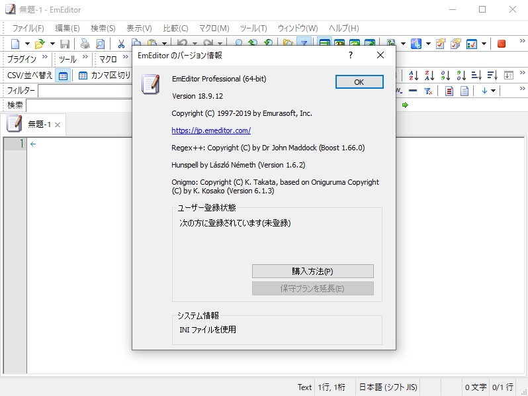
Task: Click the Print icon
Action: [x=85, y=44]
